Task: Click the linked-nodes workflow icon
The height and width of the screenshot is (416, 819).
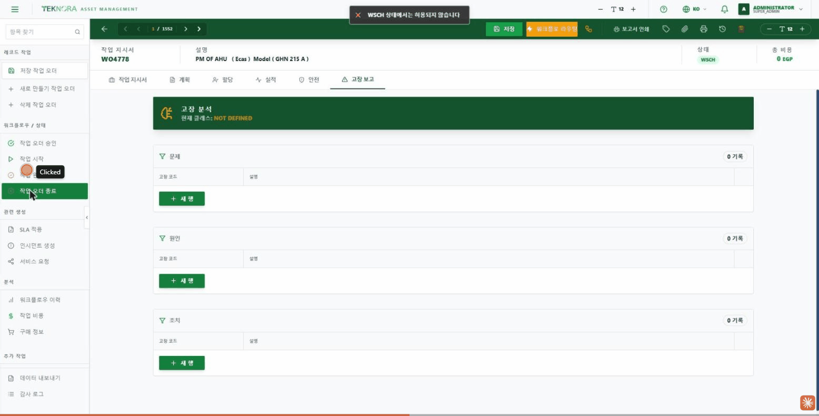Action: (588, 29)
